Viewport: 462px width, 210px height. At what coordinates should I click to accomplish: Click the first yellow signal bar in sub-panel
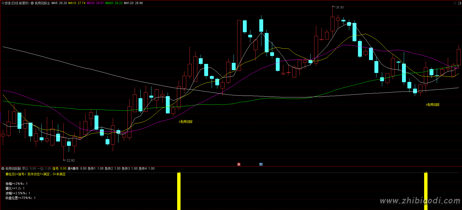(x=179, y=191)
